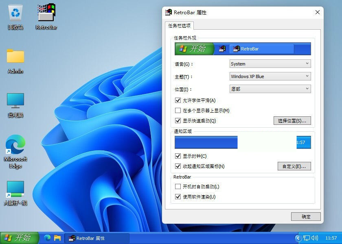Click the preview 开始 button in 任务栏外观
342x244 pixels.
pos(194,48)
